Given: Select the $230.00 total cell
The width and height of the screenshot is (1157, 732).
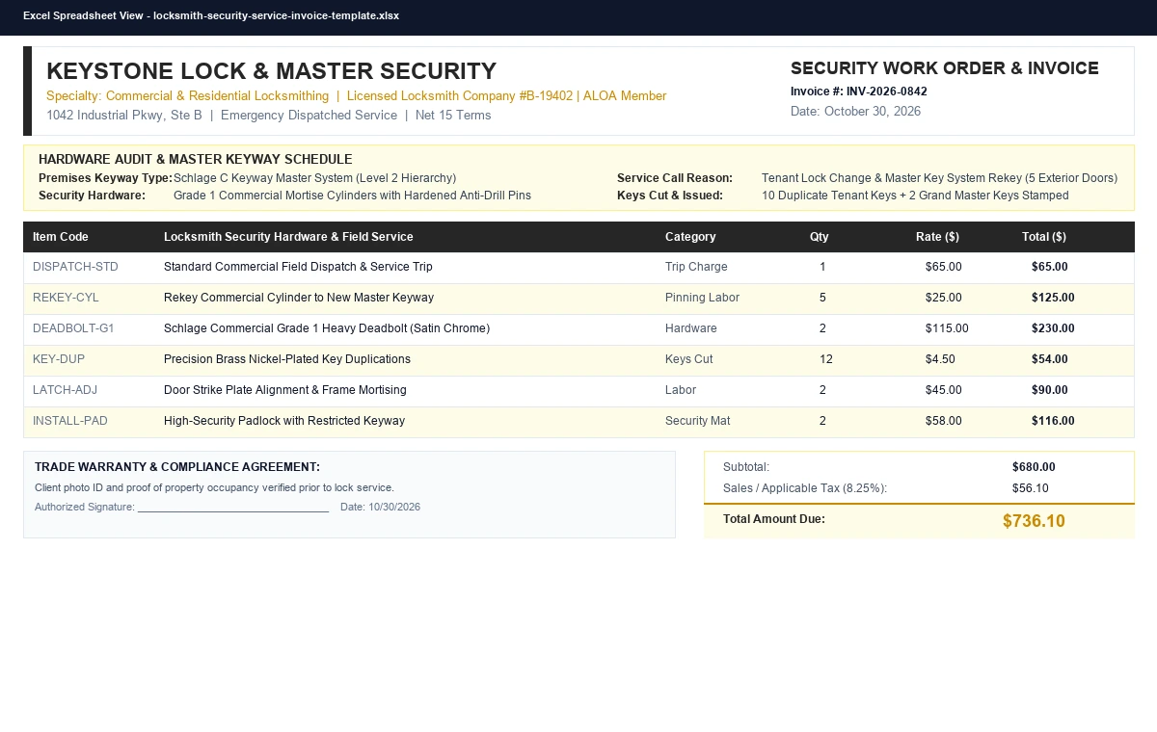Looking at the screenshot, I should [1053, 328].
